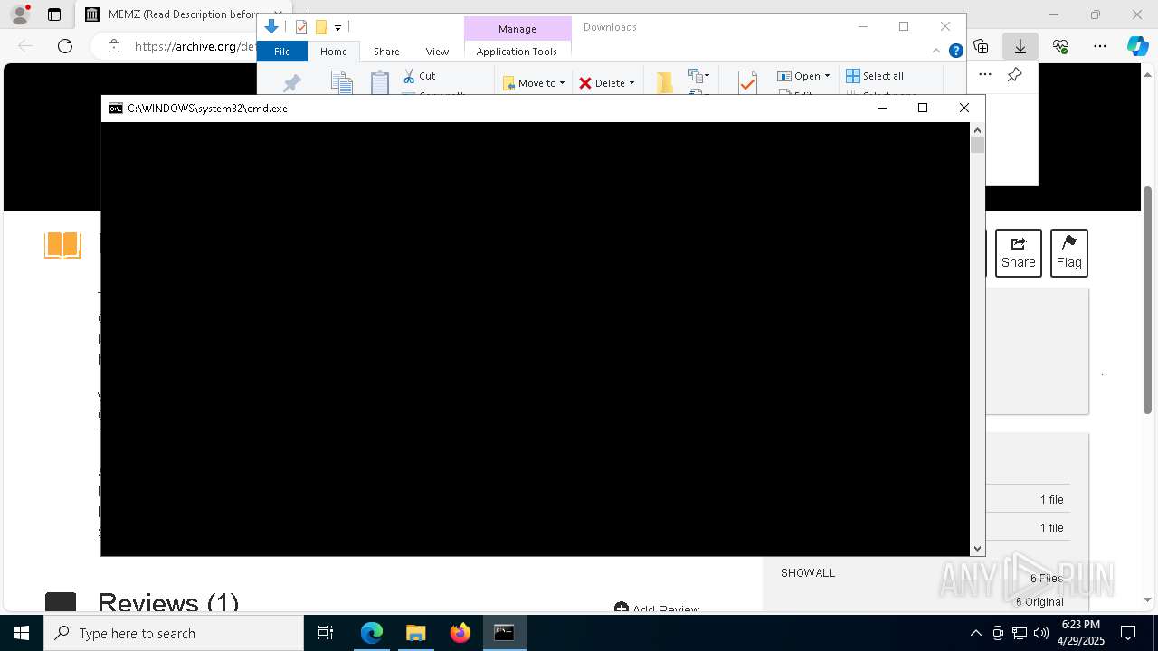This screenshot has width=1158, height=651.
Task: Click the taskbar search box
Action: click(x=174, y=633)
